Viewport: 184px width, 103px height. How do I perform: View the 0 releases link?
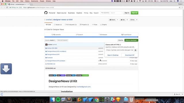point(103,35)
